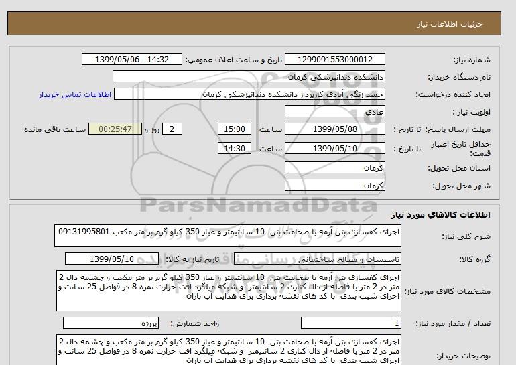Image resolution: width=516 pixels, height=365 pixels.
Task: Click the header title جزئیات اطلاعات نیاز
Action: 450,25
